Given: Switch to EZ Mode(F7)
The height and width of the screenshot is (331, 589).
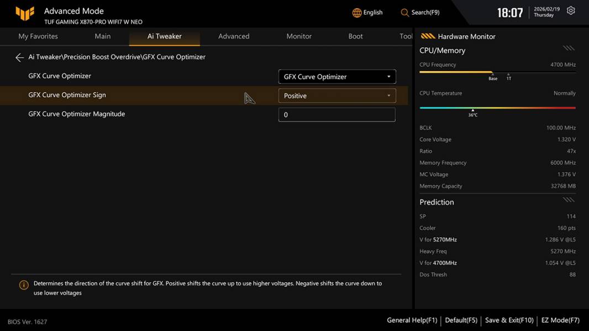Looking at the screenshot, I should (x=560, y=320).
